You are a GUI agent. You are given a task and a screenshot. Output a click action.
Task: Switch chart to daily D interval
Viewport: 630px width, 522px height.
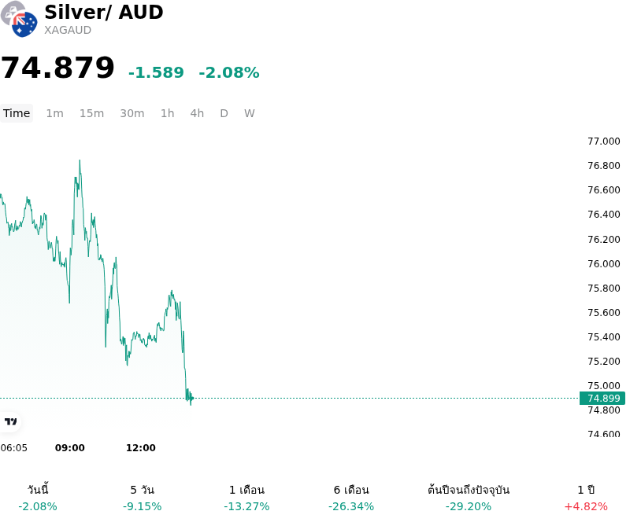(x=224, y=113)
